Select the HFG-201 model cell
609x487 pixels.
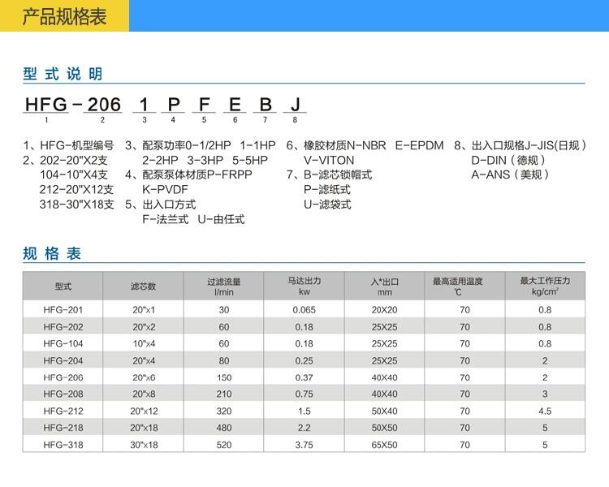[63, 310]
